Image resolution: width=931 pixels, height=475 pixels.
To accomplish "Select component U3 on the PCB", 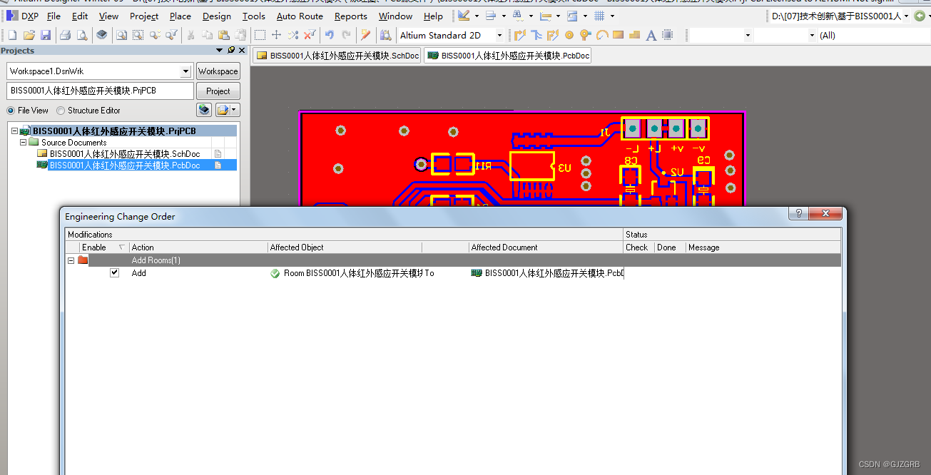I will tap(533, 166).
